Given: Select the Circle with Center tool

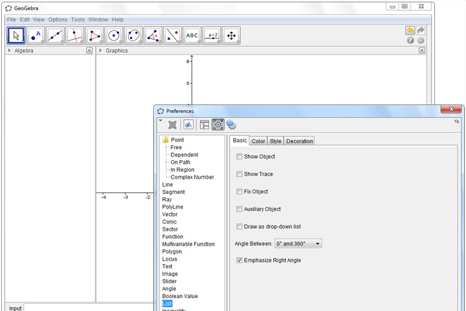Looking at the screenshot, I should (114, 36).
